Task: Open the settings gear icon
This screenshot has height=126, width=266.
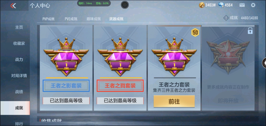Action: (x=253, y=5)
